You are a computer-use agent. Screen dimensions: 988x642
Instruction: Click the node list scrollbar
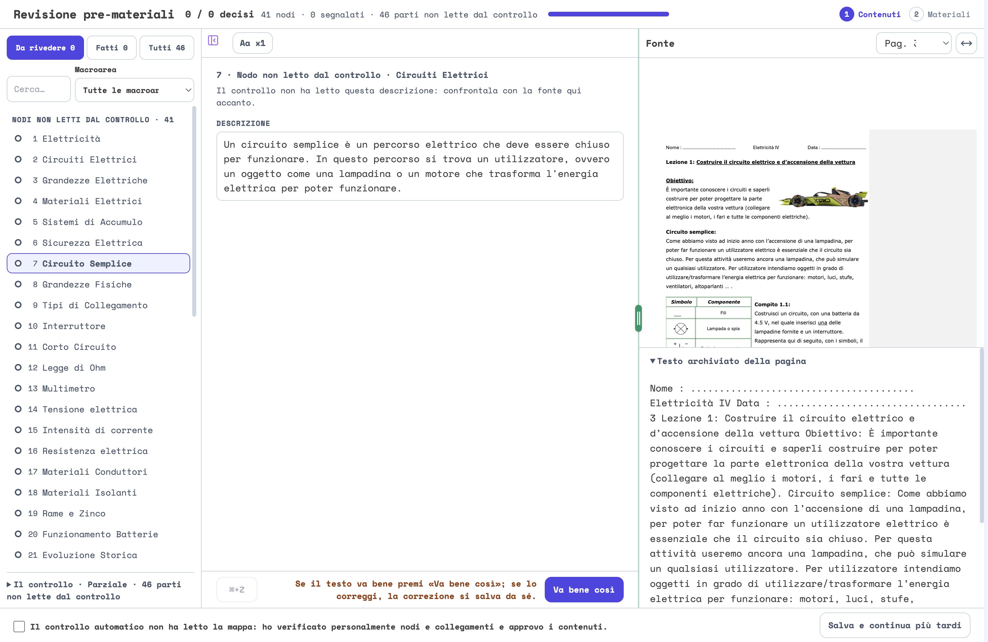click(x=194, y=212)
